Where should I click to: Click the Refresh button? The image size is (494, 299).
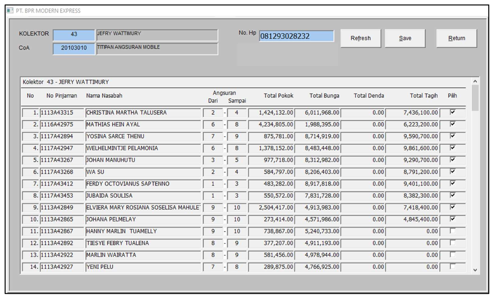point(360,38)
